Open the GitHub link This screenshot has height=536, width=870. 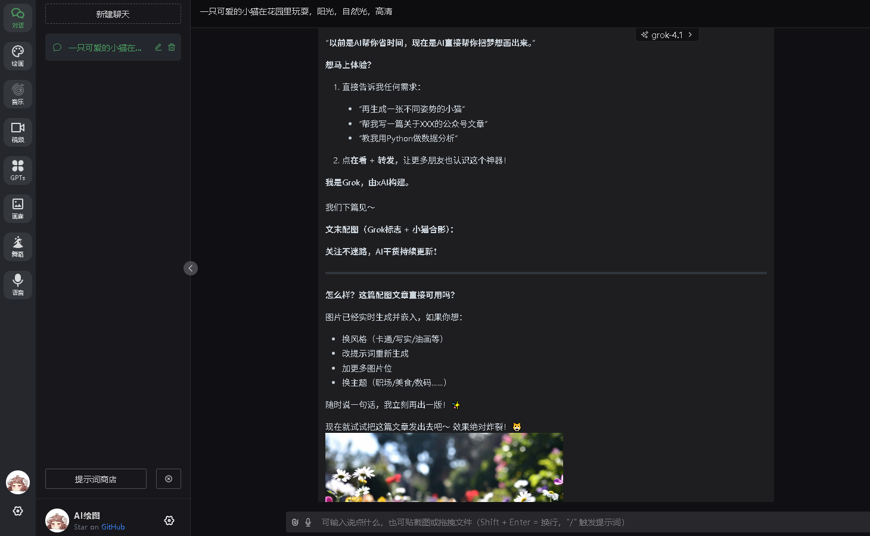pyautogui.click(x=113, y=527)
